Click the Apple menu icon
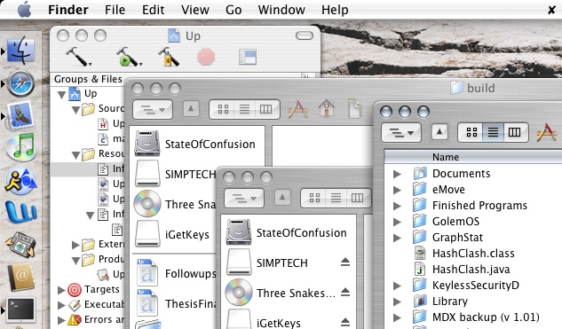Image resolution: width=562 pixels, height=329 pixels. (24, 10)
